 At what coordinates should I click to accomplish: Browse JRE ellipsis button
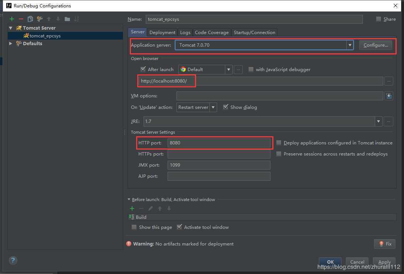click(388, 121)
